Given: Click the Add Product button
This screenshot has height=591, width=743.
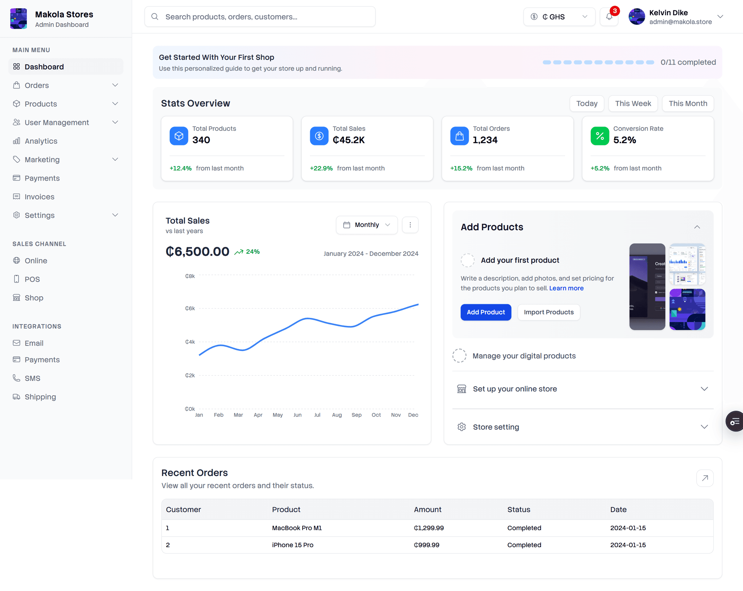Looking at the screenshot, I should (x=486, y=312).
